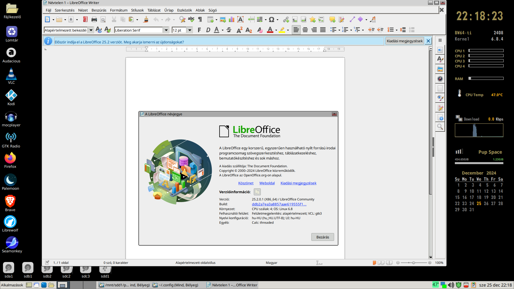
Task: Toggle single-page view in status bar
Action: (374, 263)
